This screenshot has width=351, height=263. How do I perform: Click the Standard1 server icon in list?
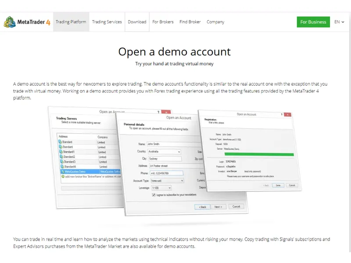tap(61, 152)
